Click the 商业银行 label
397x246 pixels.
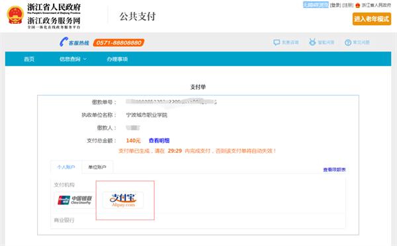(x=64, y=220)
